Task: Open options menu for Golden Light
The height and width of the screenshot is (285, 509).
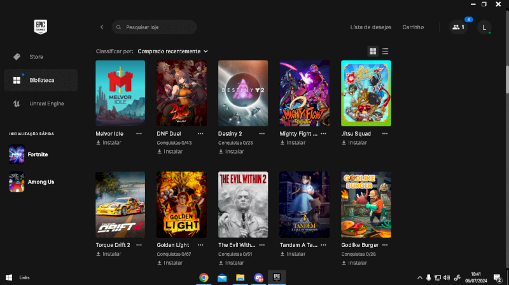Action: click(200, 245)
